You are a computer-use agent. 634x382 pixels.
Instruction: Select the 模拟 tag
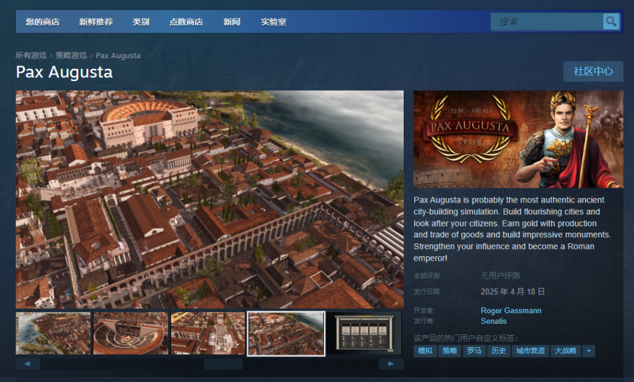coord(425,351)
